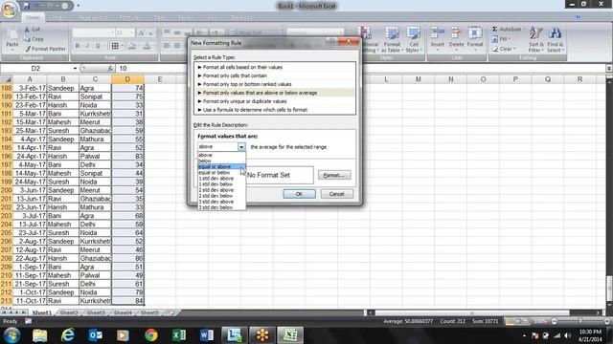The height and width of the screenshot is (344, 613).
Task: Click the Office button logo
Action: pos(9,10)
